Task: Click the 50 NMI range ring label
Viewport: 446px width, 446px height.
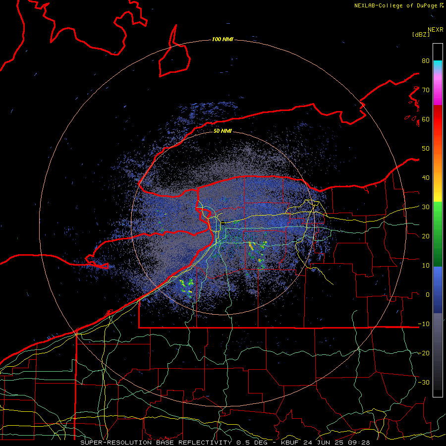Action: (223, 131)
